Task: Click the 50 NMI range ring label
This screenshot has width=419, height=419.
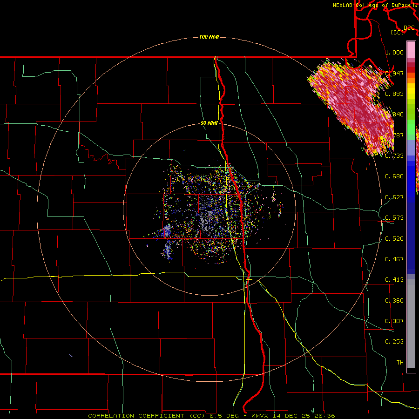Action: 209,123
